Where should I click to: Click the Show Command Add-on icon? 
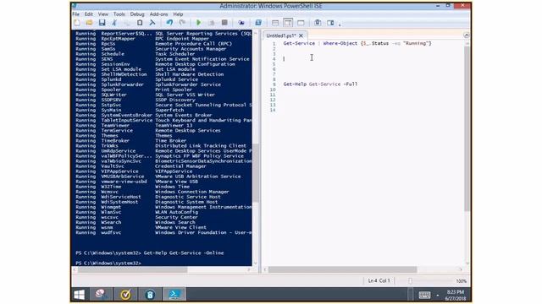click(330, 23)
